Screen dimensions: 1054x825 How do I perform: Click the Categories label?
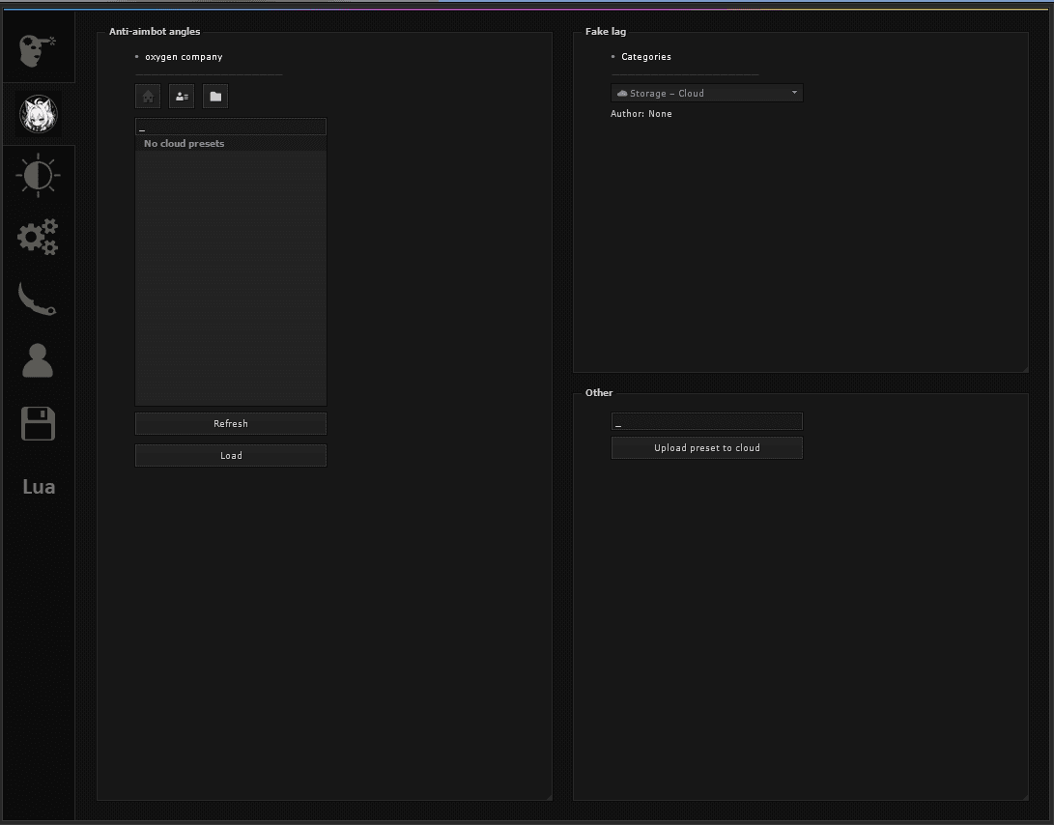646,56
